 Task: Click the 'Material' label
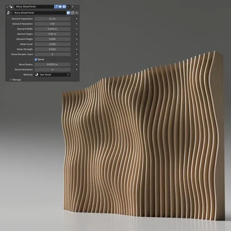(28, 74)
